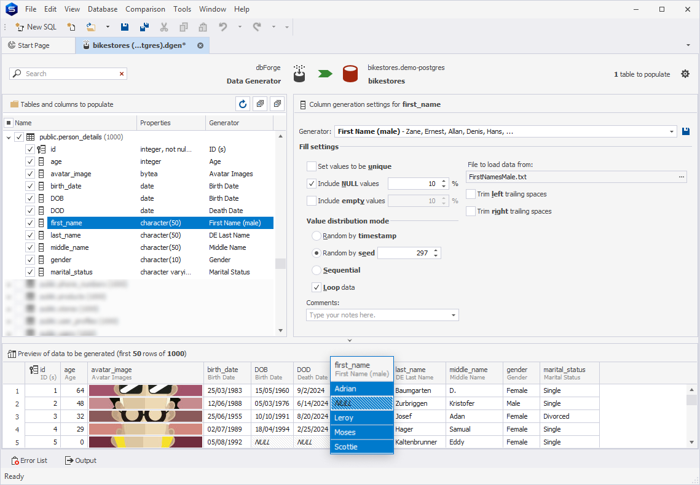Open the toolbar overflow options arrow
The height and width of the screenshot is (485, 700).
point(286,27)
